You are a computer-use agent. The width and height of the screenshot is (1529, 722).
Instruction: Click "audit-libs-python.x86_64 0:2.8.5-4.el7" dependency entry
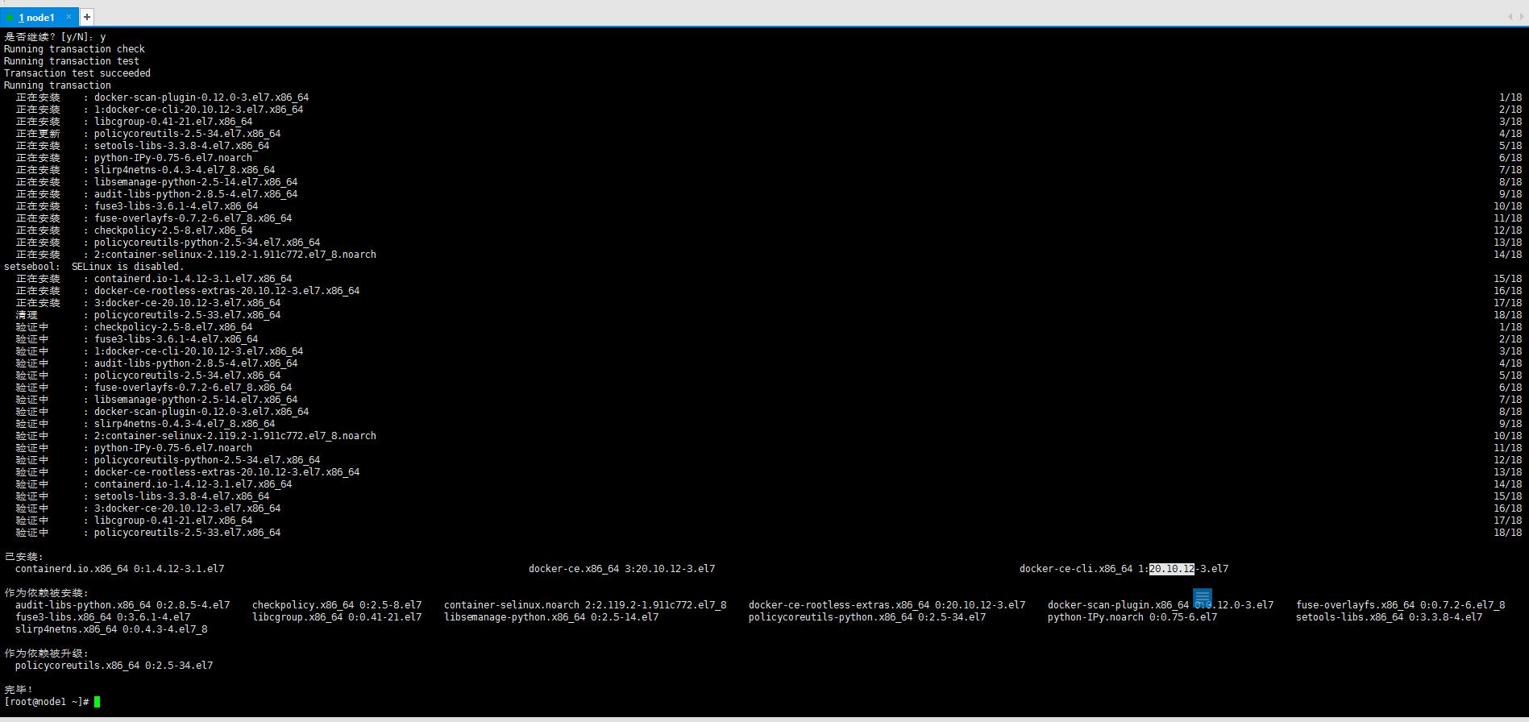pyautogui.click(x=123, y=605)
